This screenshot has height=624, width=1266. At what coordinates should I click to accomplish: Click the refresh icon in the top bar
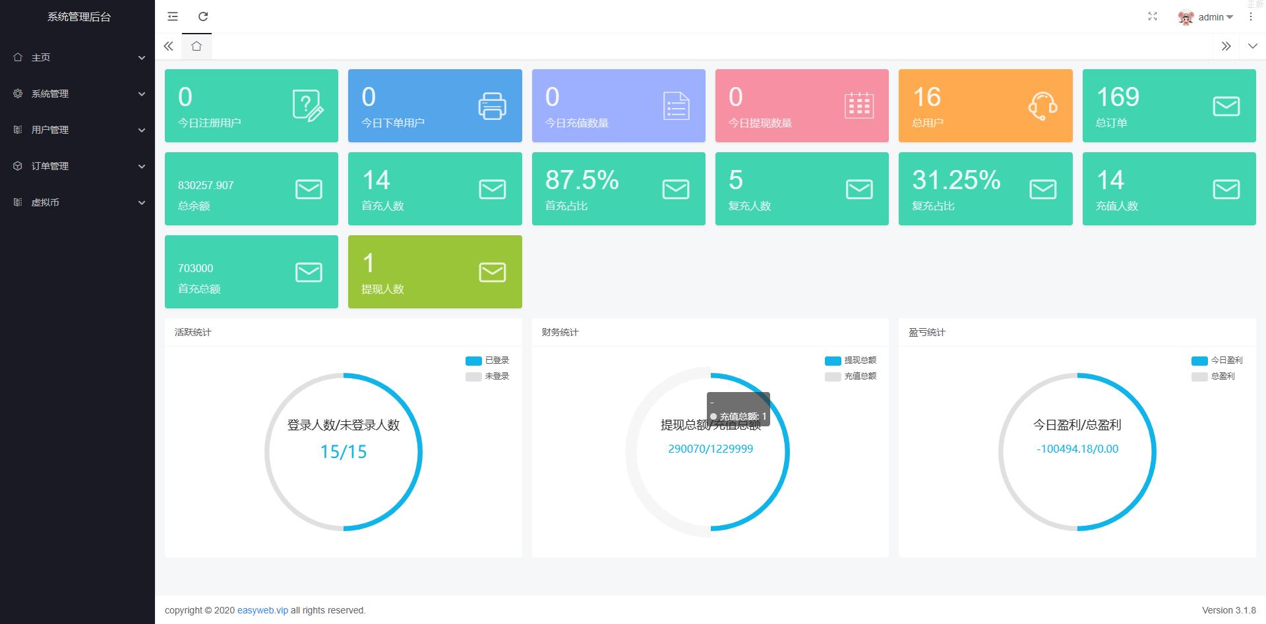(203, 16)
